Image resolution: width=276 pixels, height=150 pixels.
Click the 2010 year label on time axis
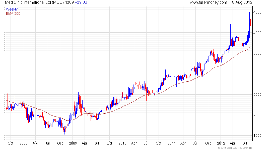(122, 143)
